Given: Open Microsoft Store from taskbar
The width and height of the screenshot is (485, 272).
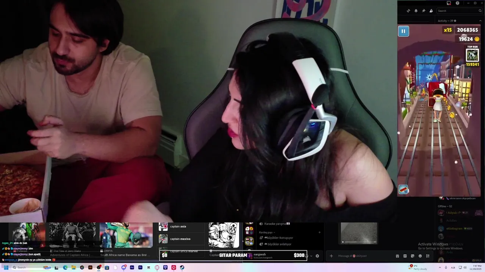Looking at the screenshot, I should pos(107,267).
